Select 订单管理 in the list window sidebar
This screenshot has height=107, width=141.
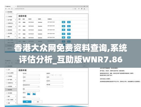tap(10, 17)
